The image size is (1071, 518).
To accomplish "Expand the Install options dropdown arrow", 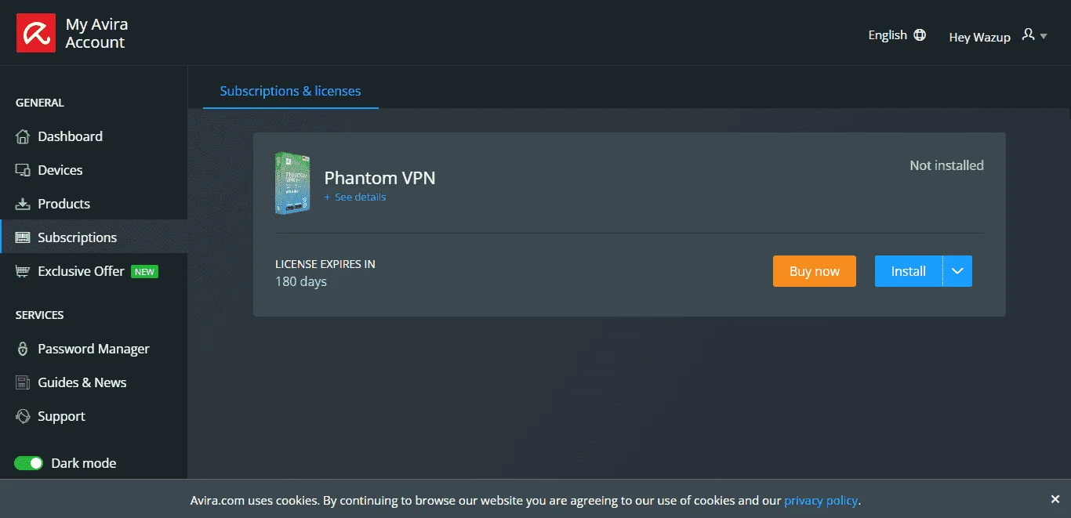I will pos(957,271).
